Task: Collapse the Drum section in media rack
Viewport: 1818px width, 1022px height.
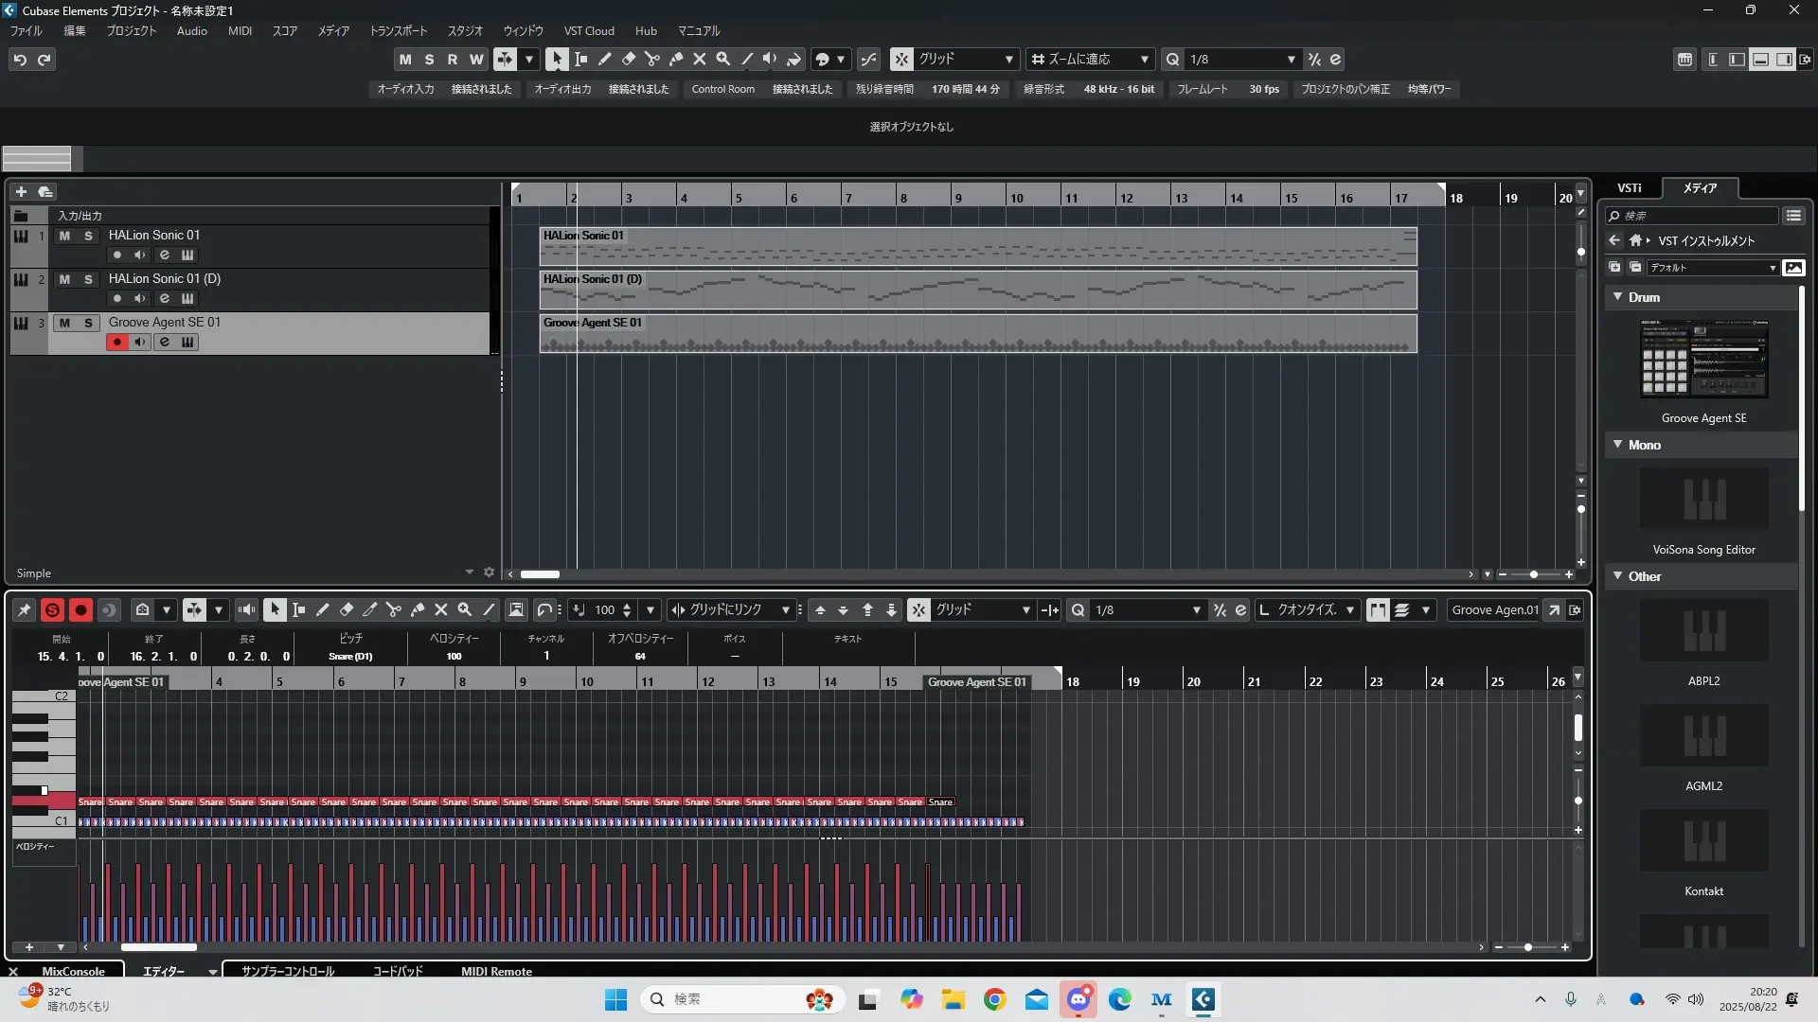Action: 1618,297
